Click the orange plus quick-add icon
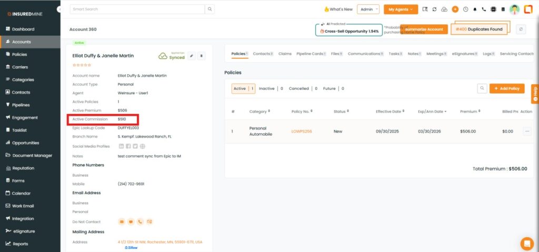 click(455, 9)
